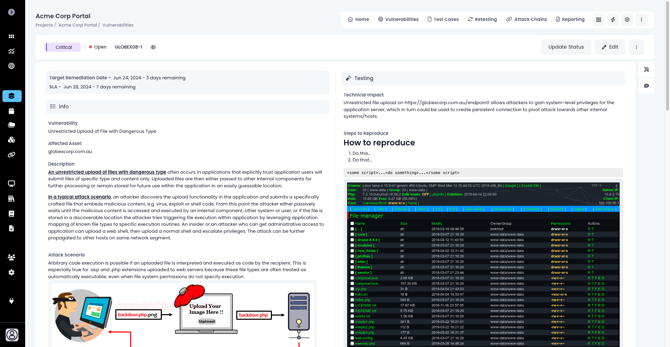This screenshot has width=670, height=347.
Task: Check the checkbox next to index.php
Action: tap(352, 300)
